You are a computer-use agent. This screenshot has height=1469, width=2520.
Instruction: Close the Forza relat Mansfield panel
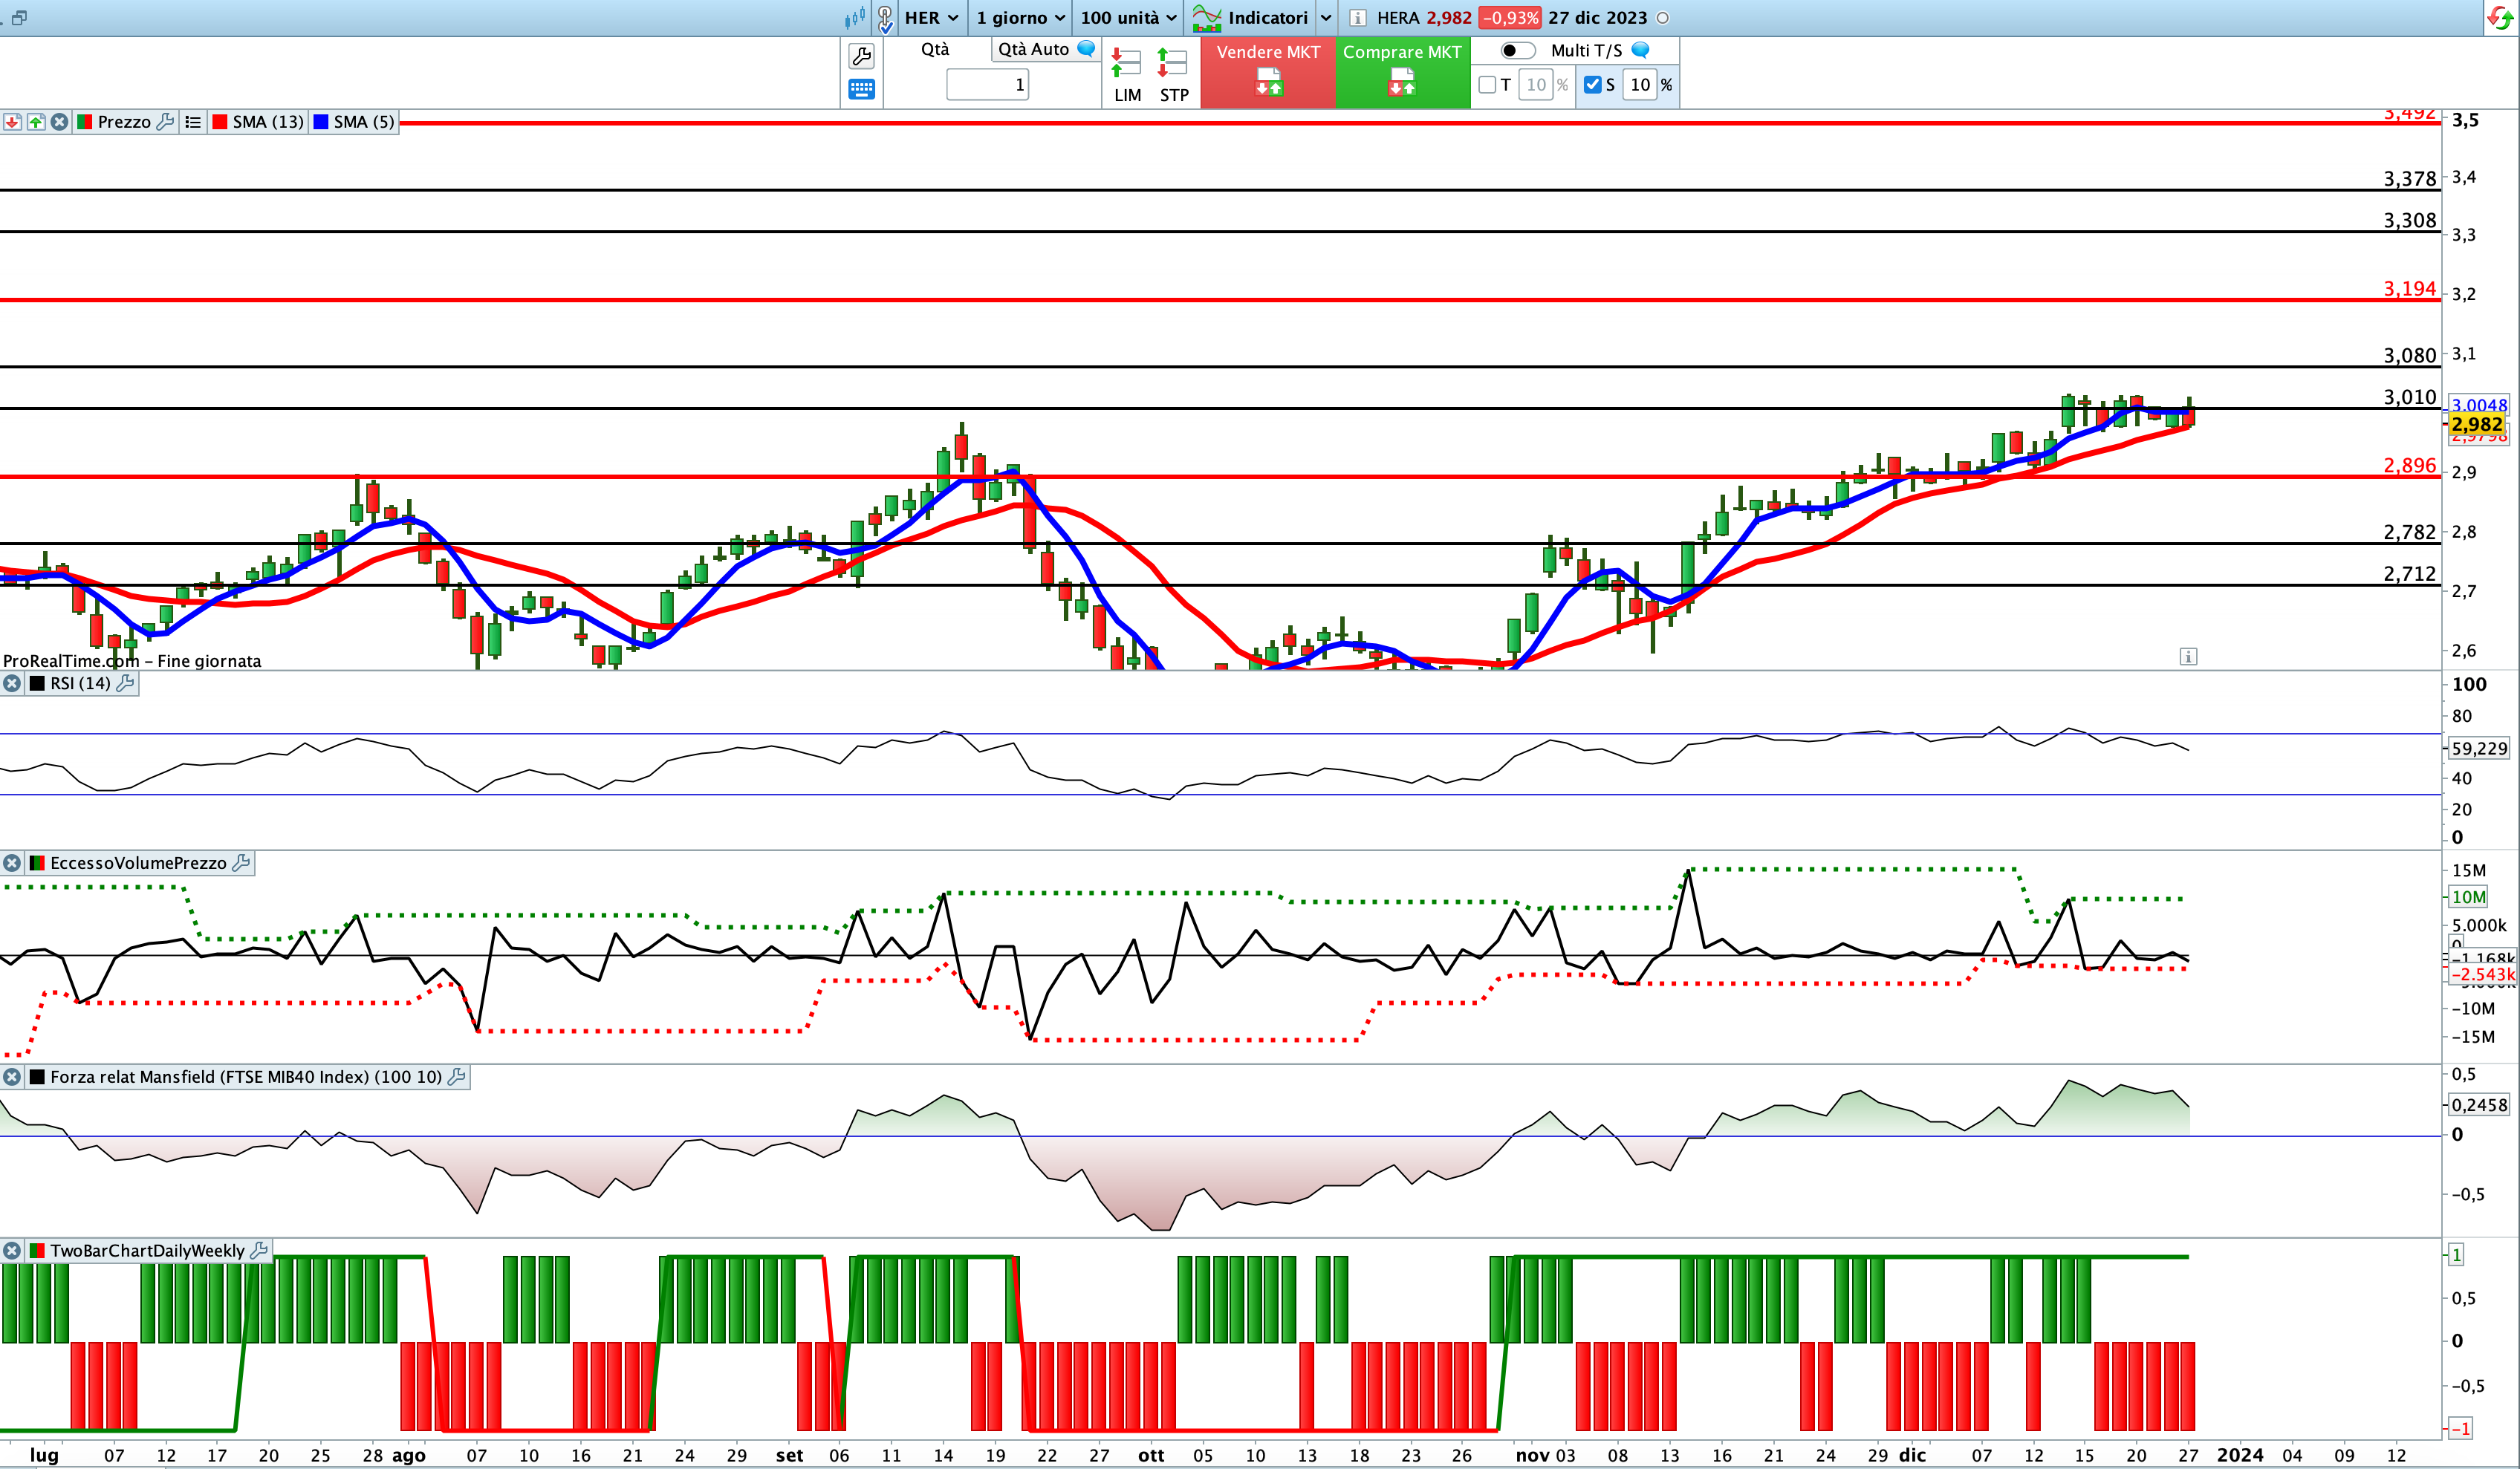pyautogui.click(x=12, y=1076)
